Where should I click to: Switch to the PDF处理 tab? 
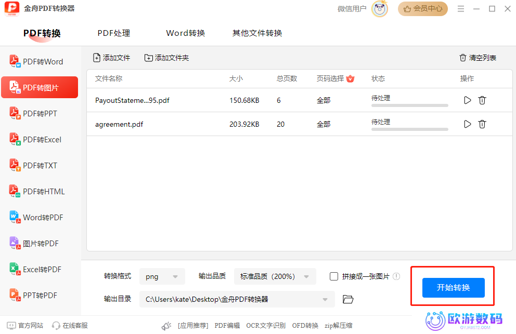[x=114, y=33]
